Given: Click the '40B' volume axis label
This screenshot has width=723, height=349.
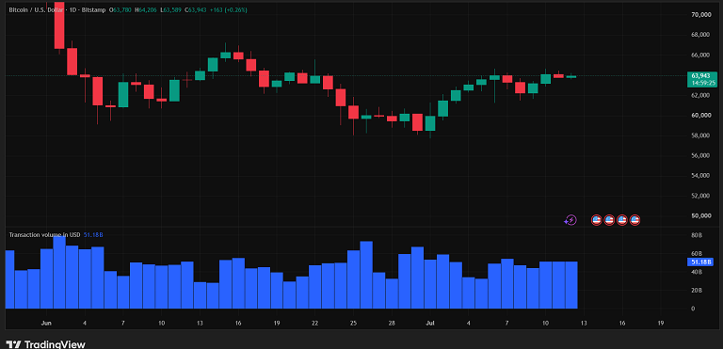Looking at the screenshot, I should (697, 272).
